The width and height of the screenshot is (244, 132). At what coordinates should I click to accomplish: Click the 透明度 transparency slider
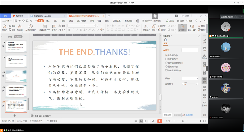(190, 84)
